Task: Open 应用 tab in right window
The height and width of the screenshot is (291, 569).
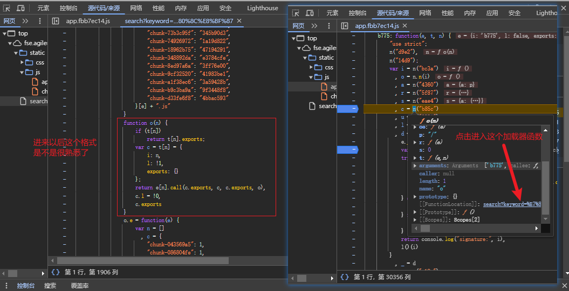Action: pyautogui.click(x=492, y=13)
